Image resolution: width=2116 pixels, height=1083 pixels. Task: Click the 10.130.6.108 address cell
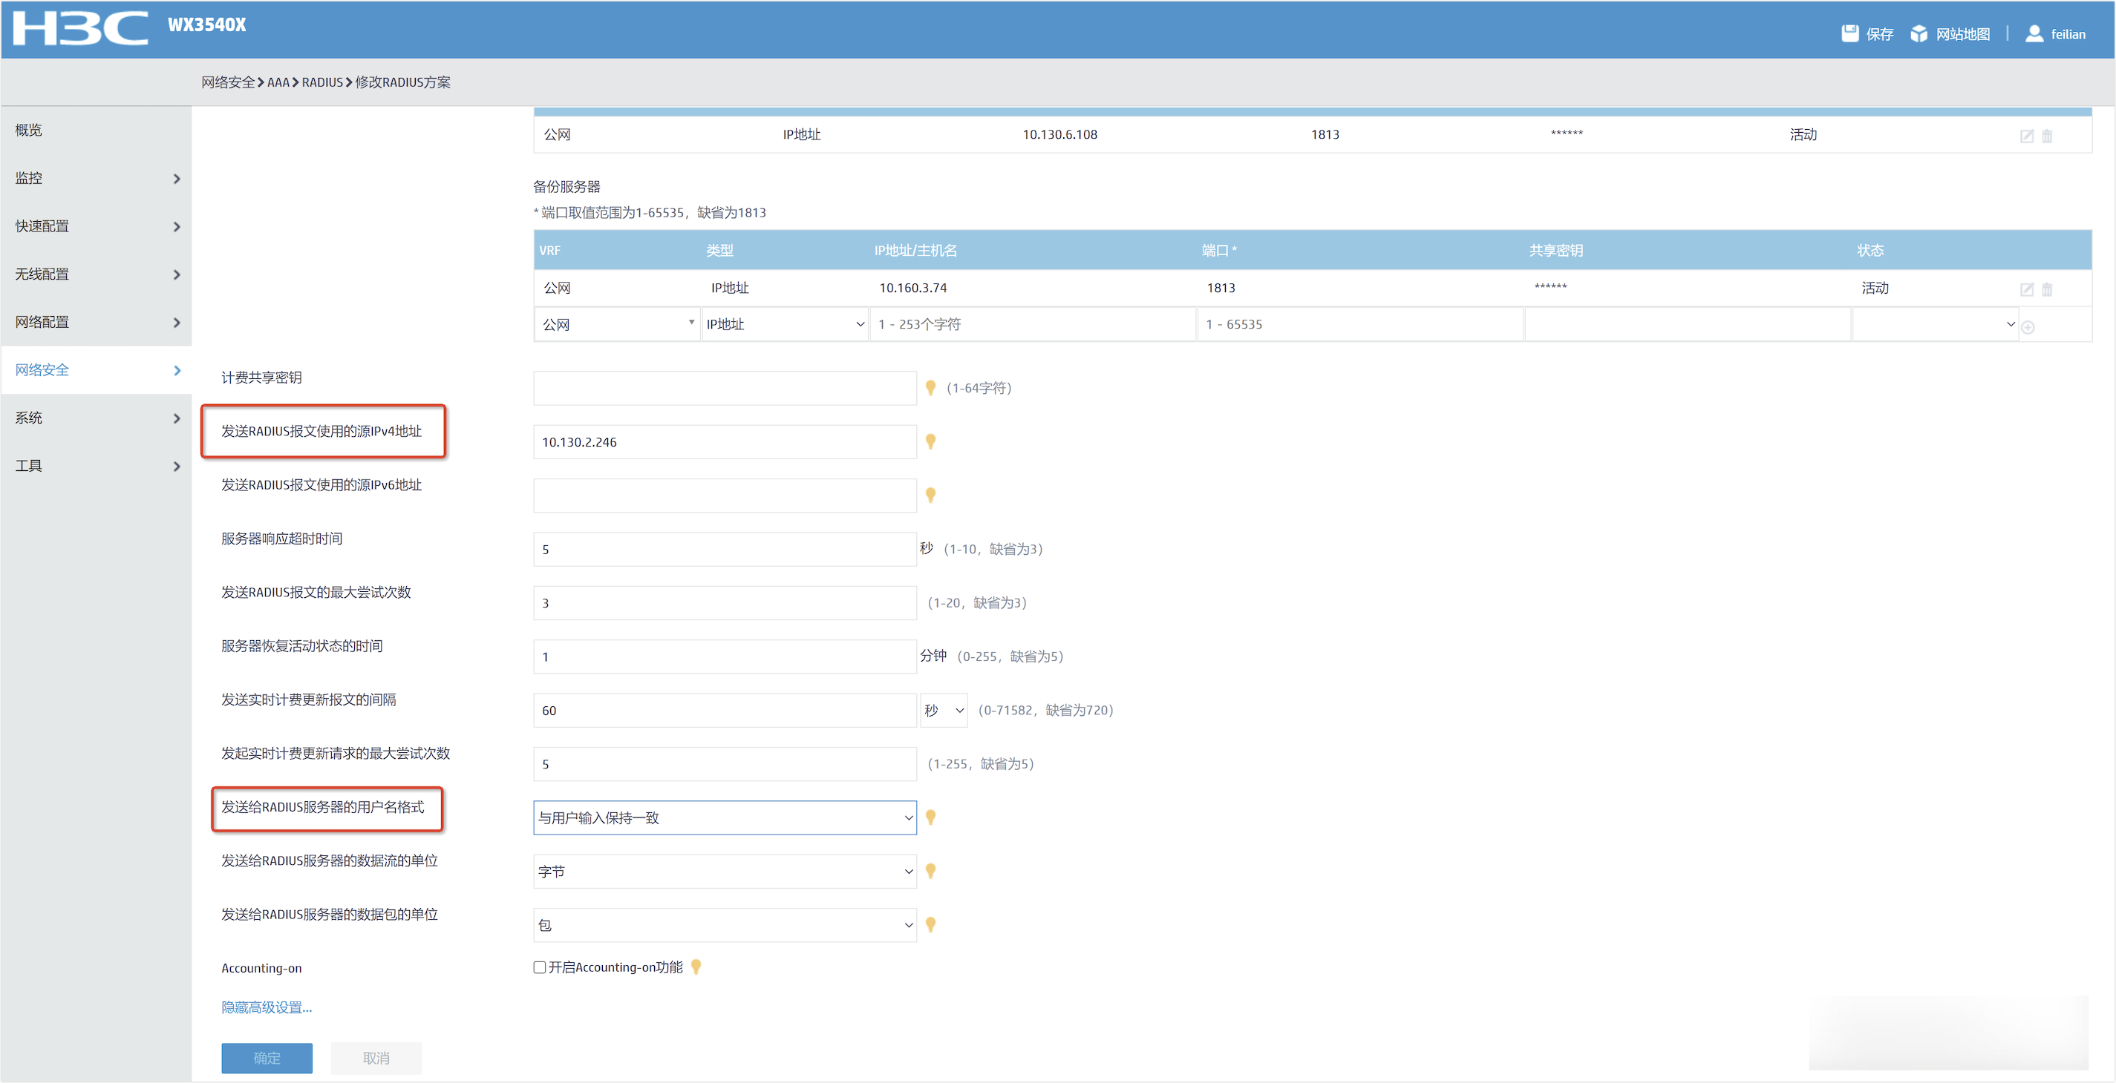tap(1059, 134)
